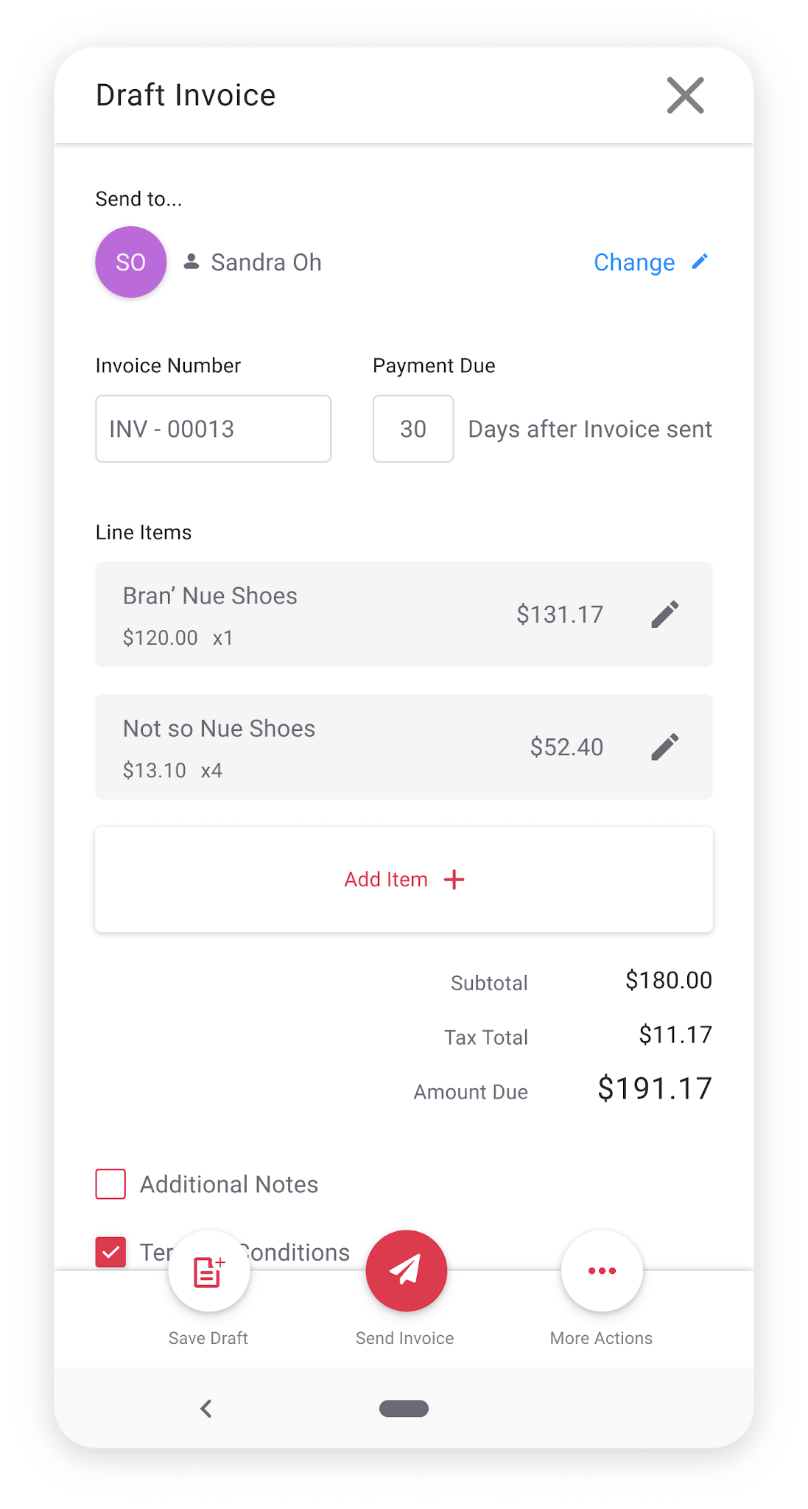Edit the Bran' Nue Shoes line item
The image size is (808, 1509).
664,614
